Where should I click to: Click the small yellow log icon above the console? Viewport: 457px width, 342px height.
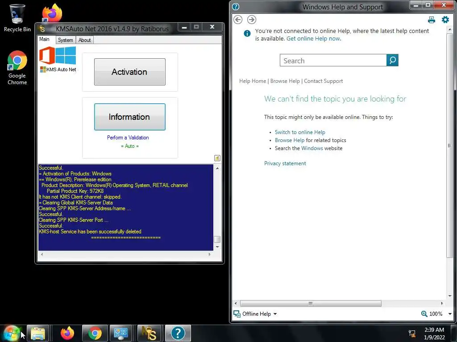[217, 158]
